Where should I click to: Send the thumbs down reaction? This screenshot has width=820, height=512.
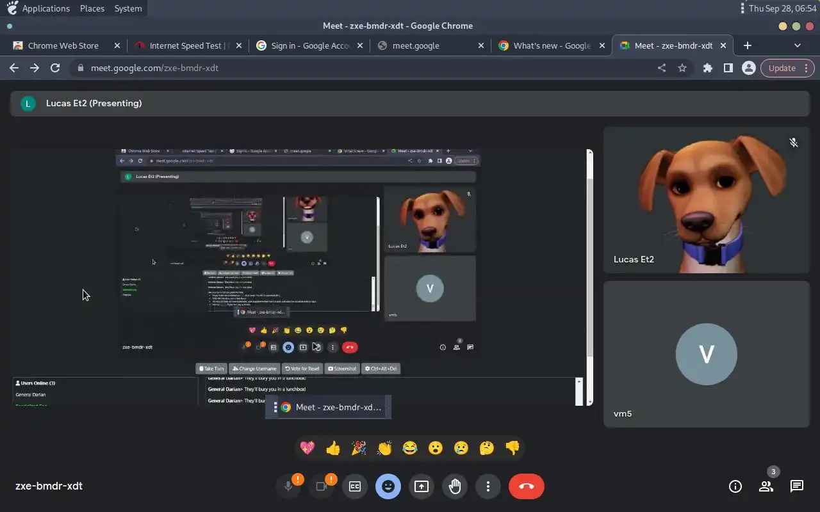(512, 448)
